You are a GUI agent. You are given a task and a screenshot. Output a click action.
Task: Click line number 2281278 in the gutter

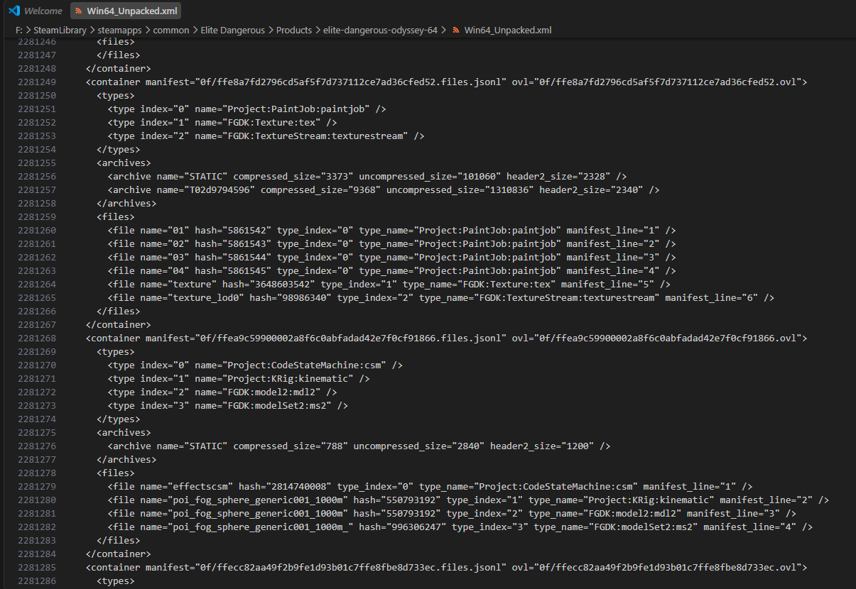point(37,473)
